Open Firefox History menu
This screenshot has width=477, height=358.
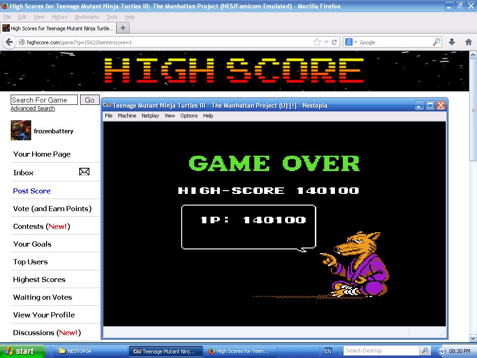coord(60,17)
